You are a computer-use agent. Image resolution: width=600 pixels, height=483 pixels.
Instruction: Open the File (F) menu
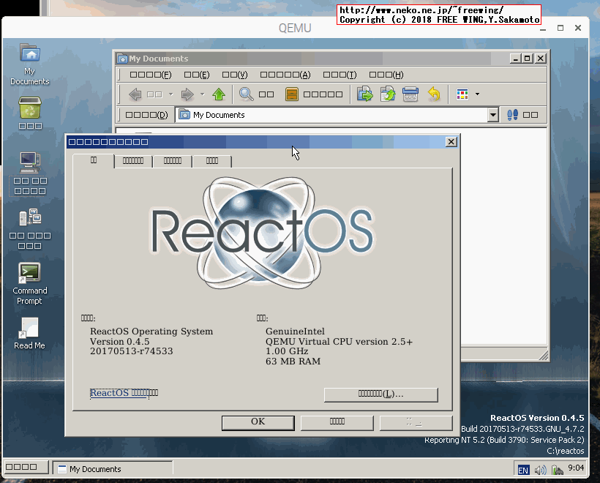[151, 75]
